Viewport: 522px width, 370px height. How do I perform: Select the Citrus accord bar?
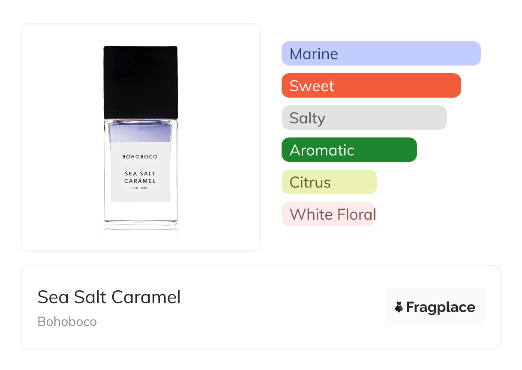click(329, 182)
